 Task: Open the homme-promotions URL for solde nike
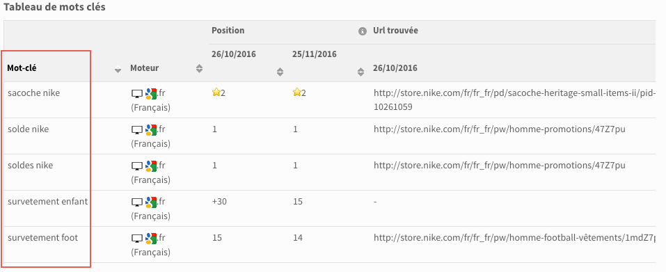pos(500,129)
